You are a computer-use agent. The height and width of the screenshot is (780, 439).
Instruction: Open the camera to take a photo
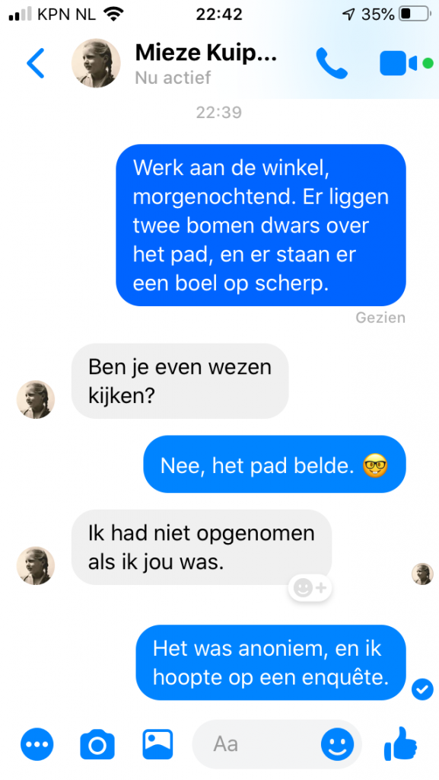tap(97, 744)
